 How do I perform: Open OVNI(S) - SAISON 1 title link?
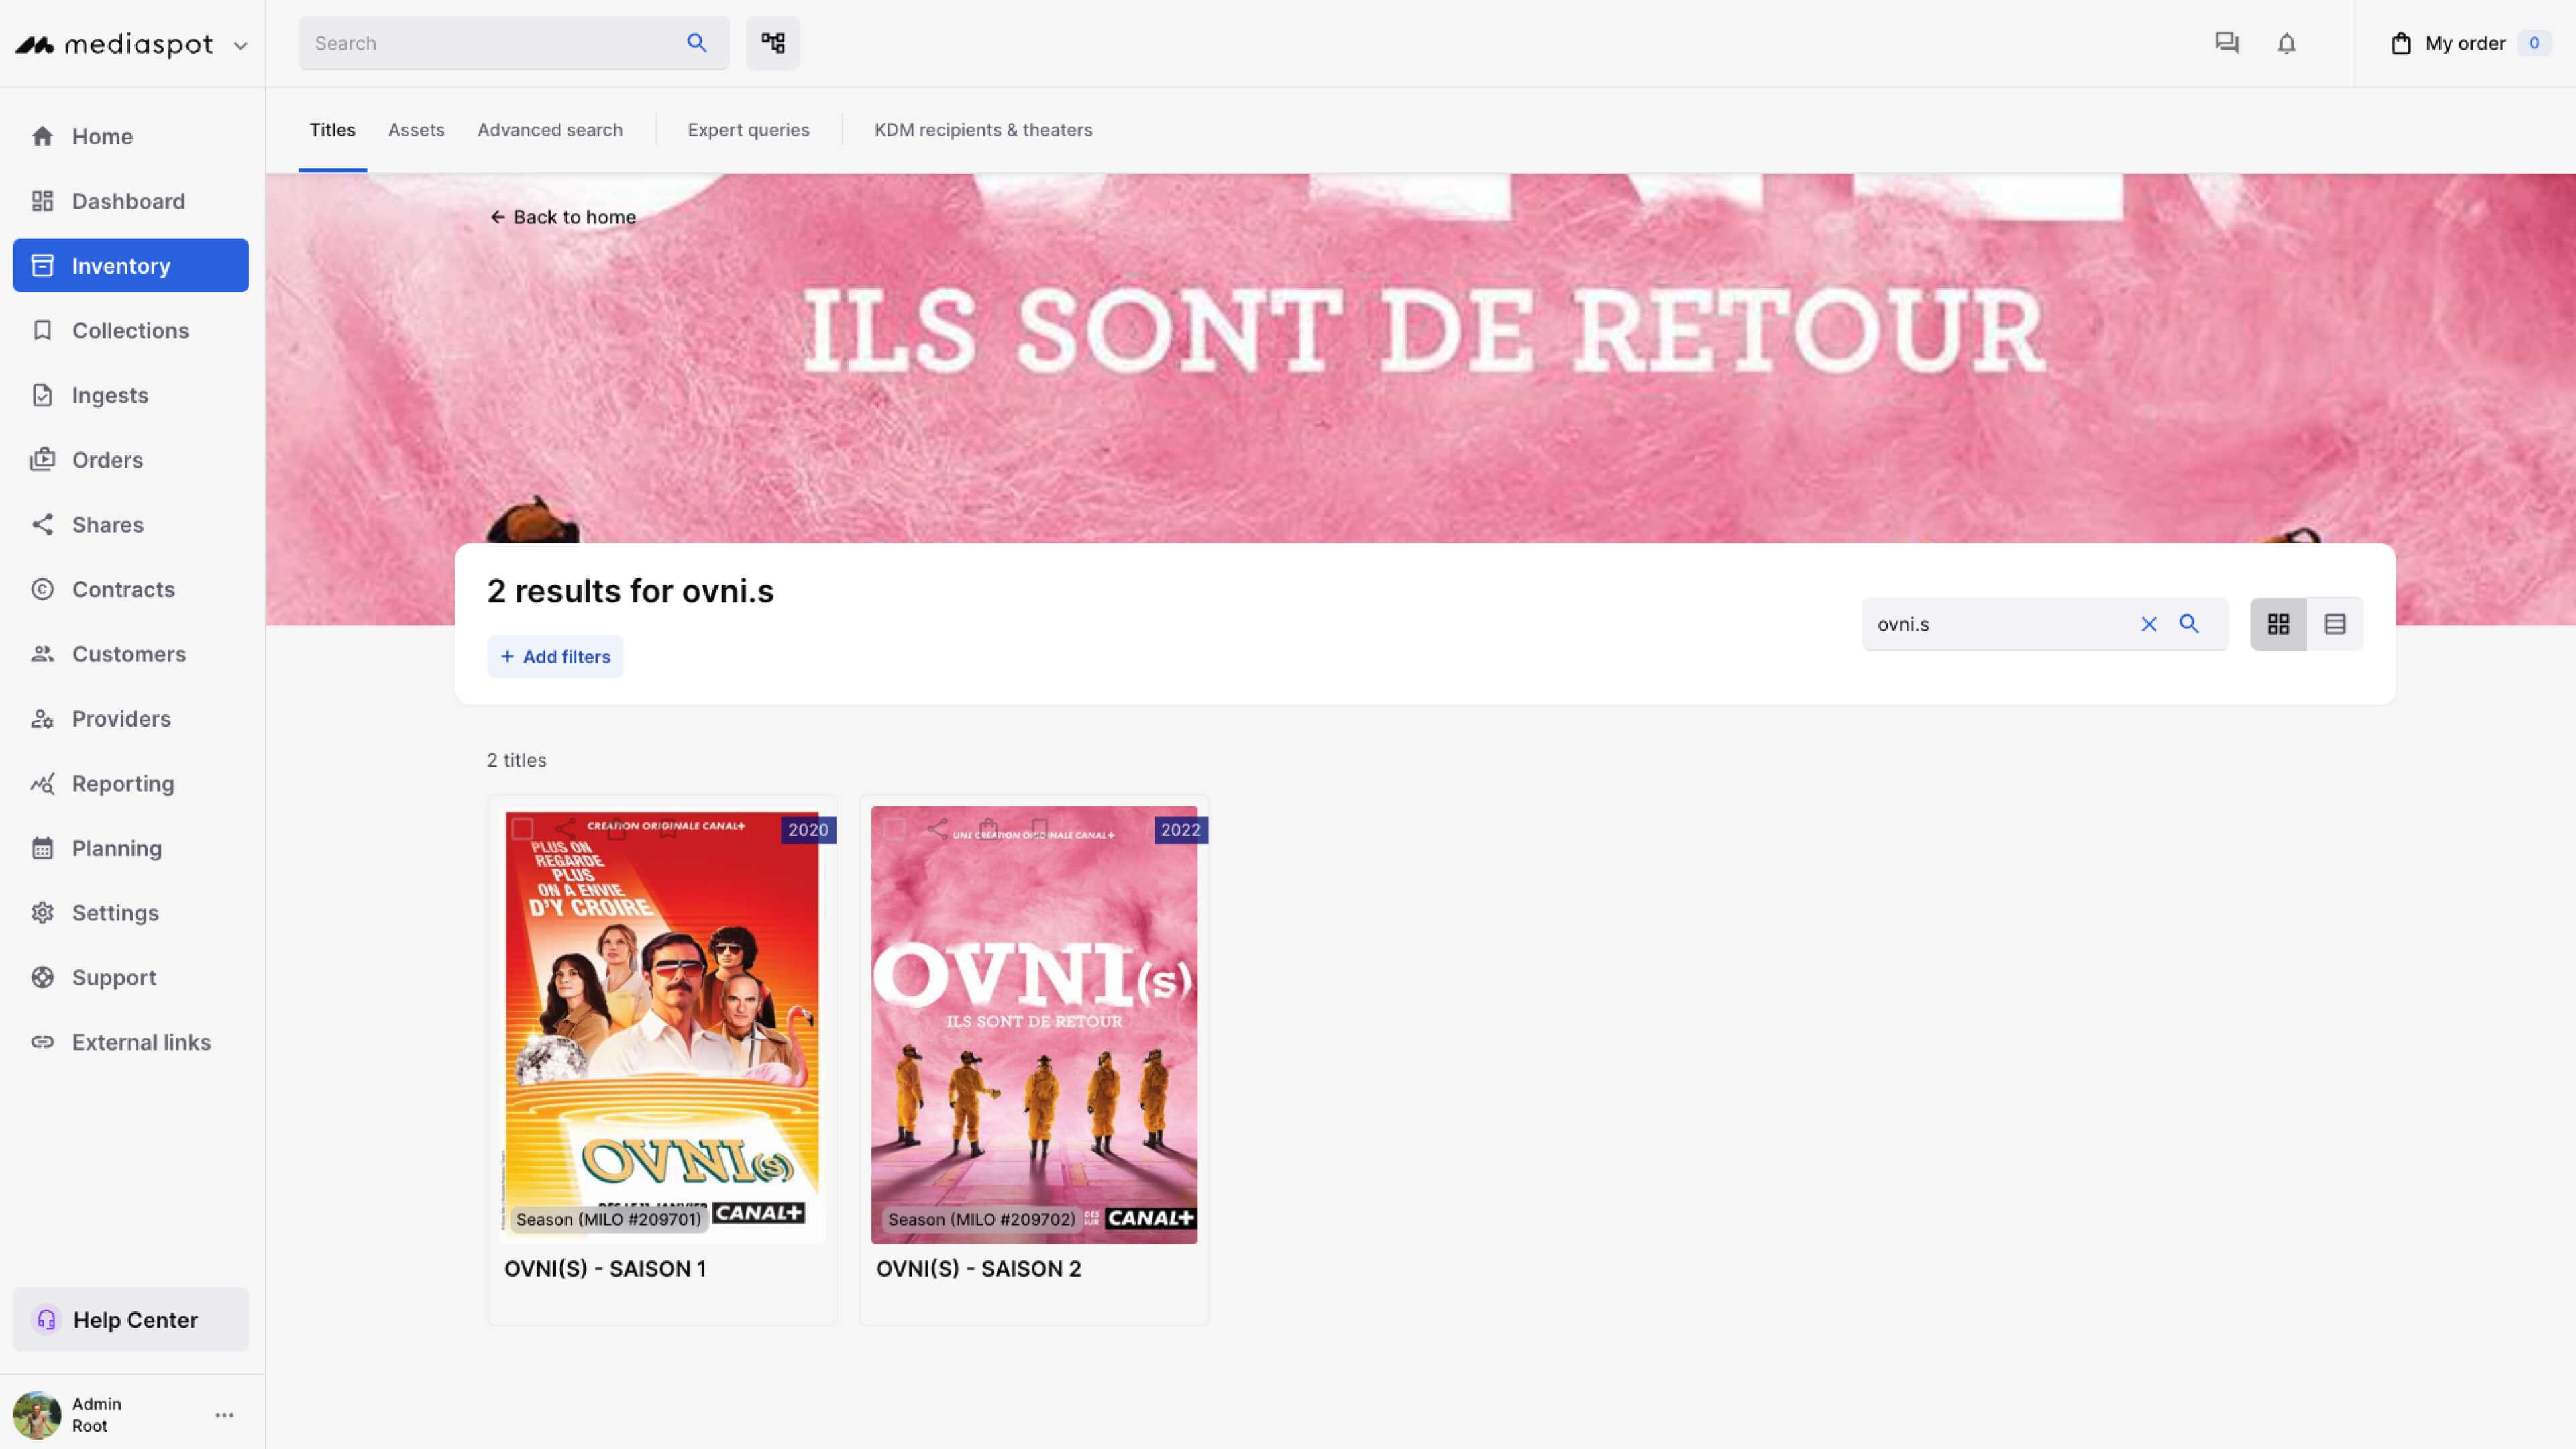[x=605, y=1269]
